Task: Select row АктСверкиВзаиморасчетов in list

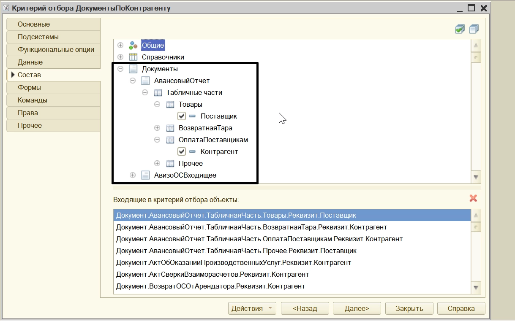Action: [x=292, y=274]
